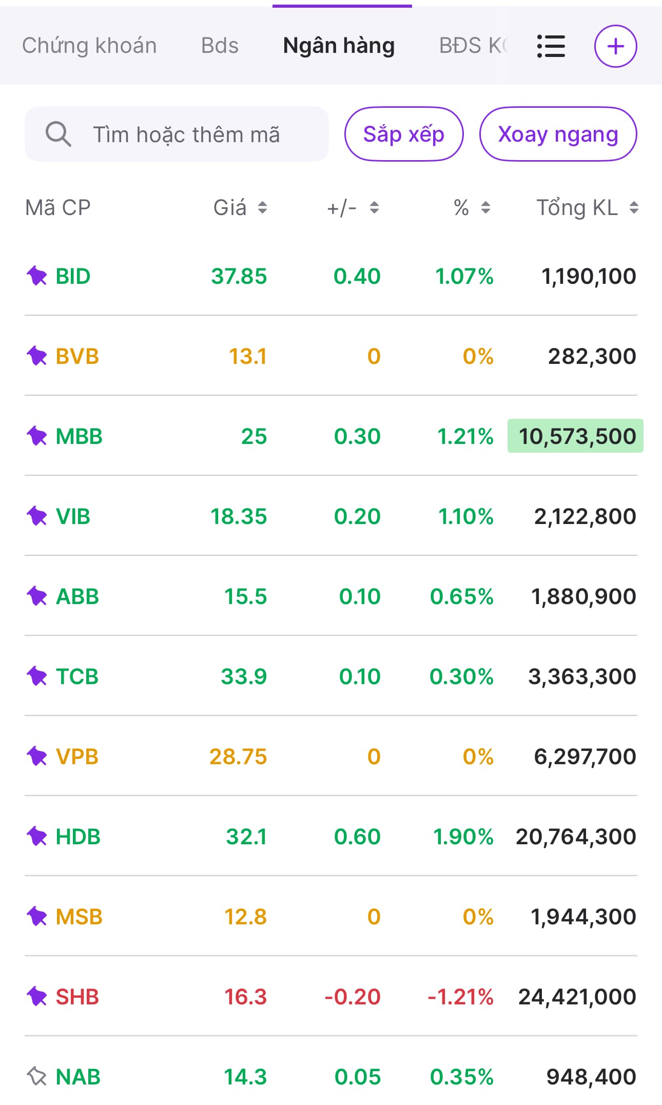Image resolution: width=662 pixels, height=1105 pixels.
Task: Sort by +/- change column arrows
Action: click(374, 208)
